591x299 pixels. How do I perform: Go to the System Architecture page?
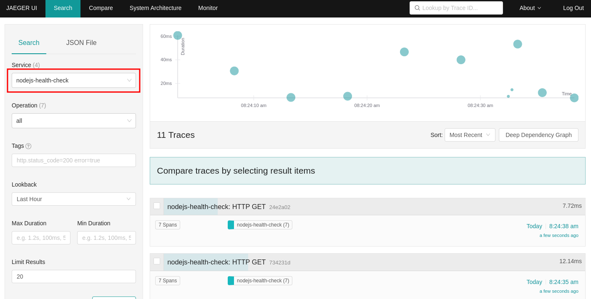pyautogui.click(x=156, y=8)
